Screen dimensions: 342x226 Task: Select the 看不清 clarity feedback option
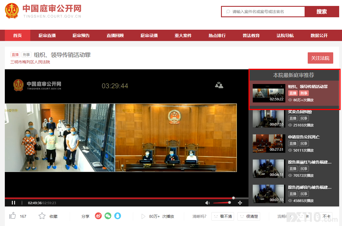coord(223,216)
